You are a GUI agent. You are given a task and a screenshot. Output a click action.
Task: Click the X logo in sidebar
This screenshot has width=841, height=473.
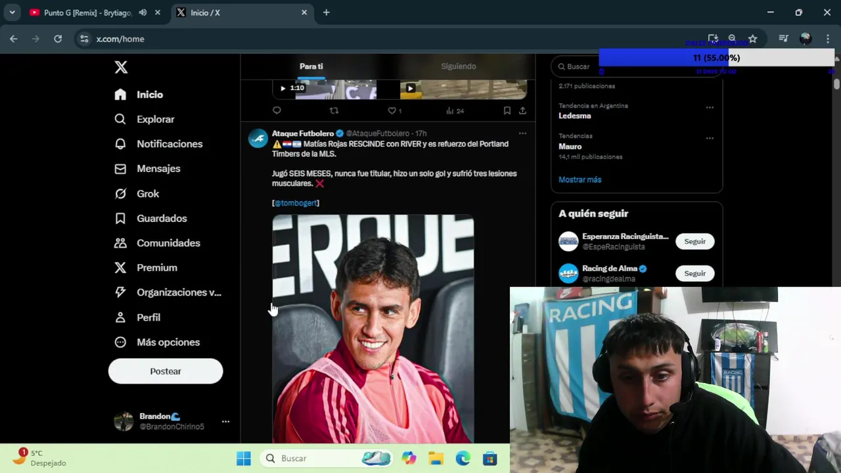tap(121, 67)
